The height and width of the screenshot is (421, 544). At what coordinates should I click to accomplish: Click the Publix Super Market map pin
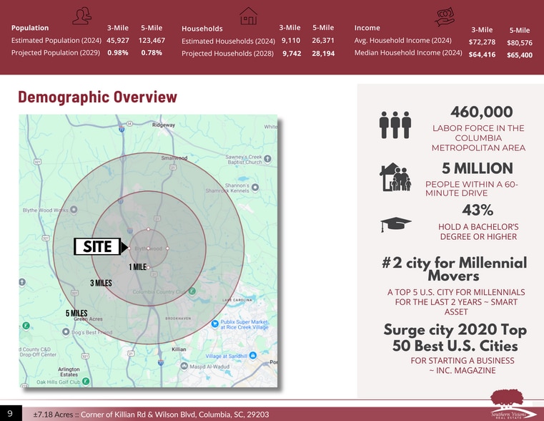tap(214, 324)
